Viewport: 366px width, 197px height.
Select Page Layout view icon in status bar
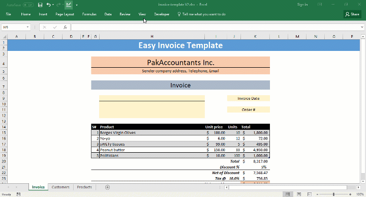pyautogui.click(x=299, y=194)
